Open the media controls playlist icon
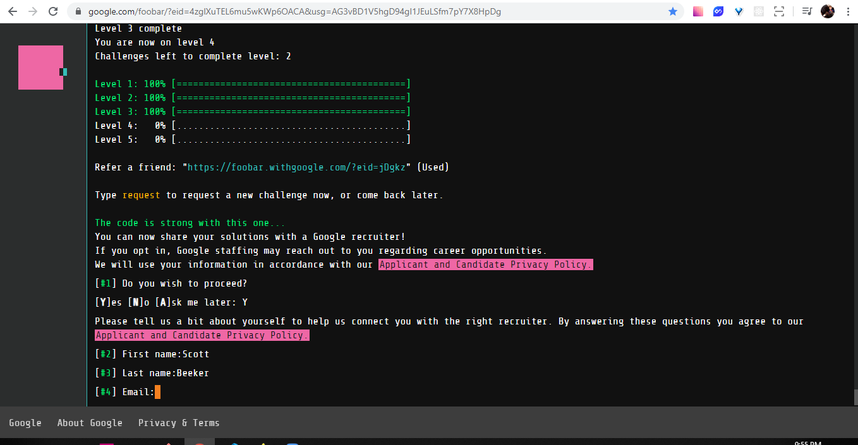Screen dimensions: 858x445 [x=807, y=11]
